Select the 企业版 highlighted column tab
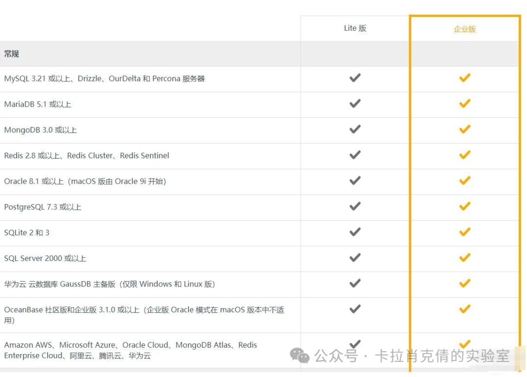 (x=464, y=29)
